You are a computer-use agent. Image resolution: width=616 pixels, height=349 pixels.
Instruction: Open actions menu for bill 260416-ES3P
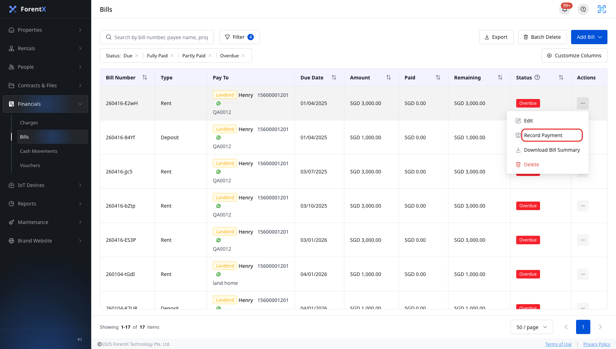tap(583, 240)
